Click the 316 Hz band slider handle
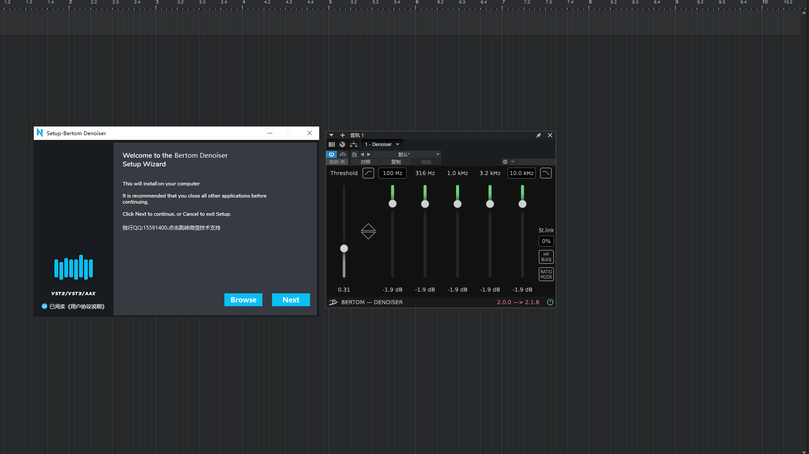809x454 pixels. pyautogui.click(x=425, y=204)
